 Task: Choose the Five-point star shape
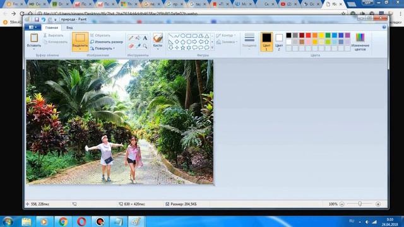pyautogui.click(x=182, y=48)
